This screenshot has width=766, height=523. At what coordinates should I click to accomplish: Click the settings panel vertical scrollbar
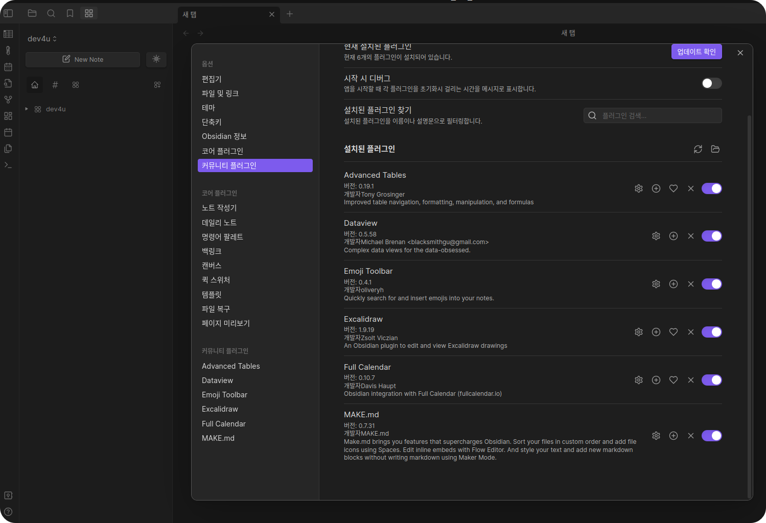(749, 306)
